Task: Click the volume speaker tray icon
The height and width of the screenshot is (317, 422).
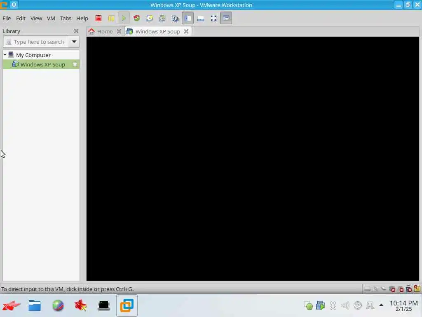Action: [345, 305]
